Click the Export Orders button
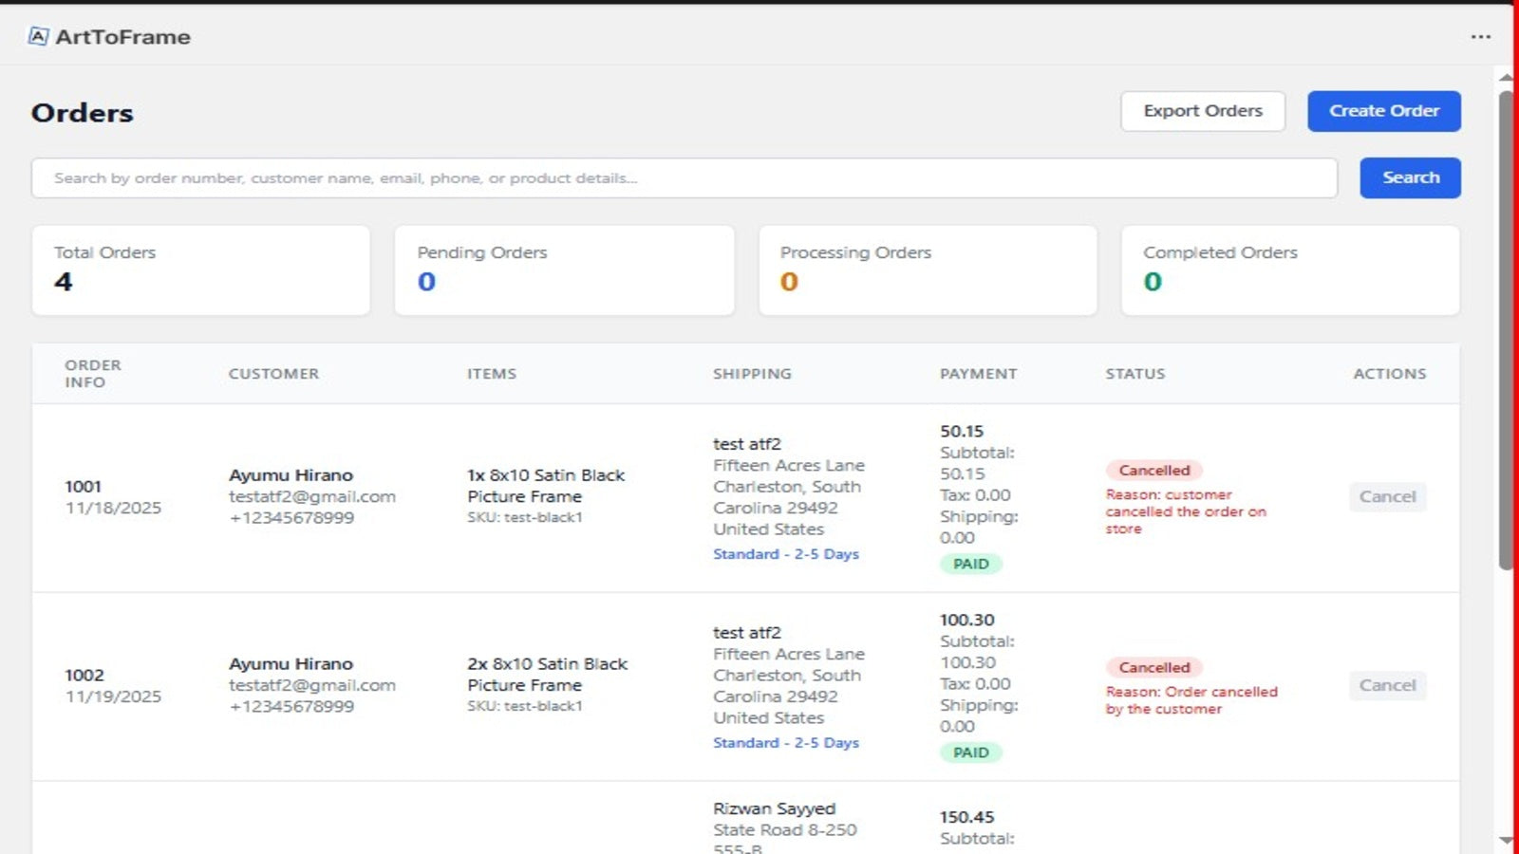Image resolution: width=1519 pixels, height=854 pixels. click(1203, 111)
